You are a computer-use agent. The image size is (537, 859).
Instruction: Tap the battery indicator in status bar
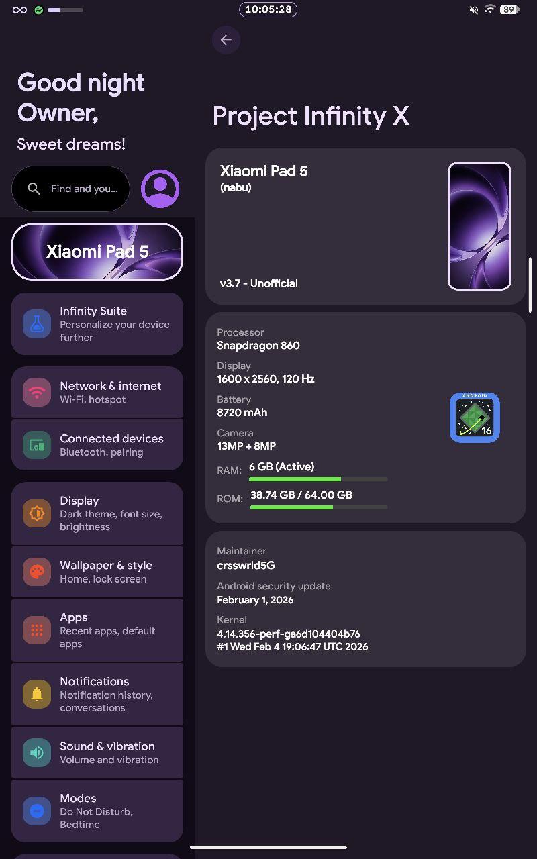click(509, 9)
